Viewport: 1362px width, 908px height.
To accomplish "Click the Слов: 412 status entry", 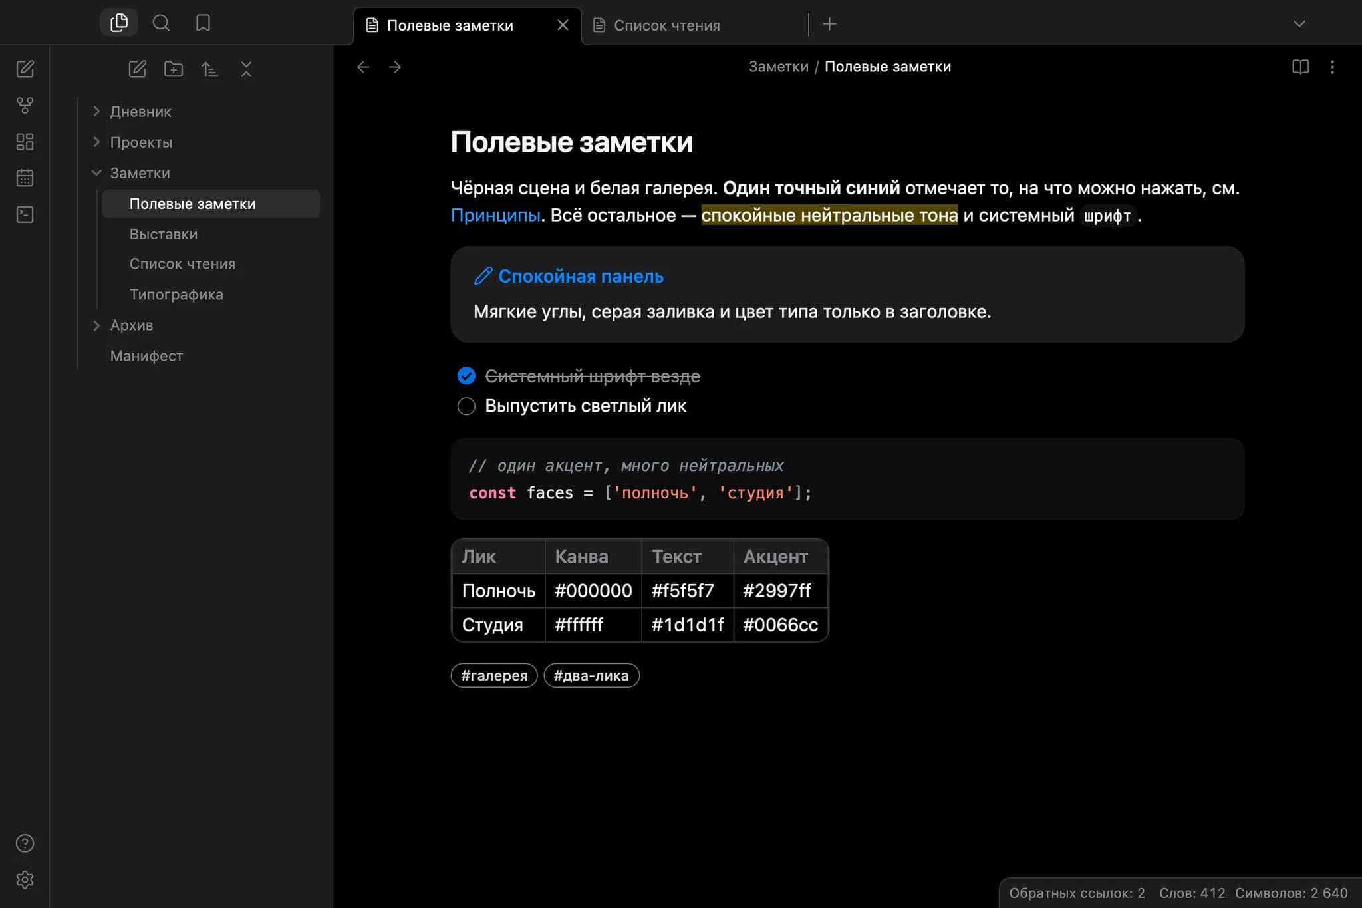I will click(x=1192, y=893).
